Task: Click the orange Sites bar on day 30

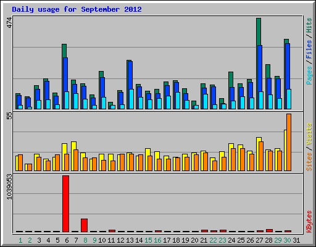Action: (289, 142)
